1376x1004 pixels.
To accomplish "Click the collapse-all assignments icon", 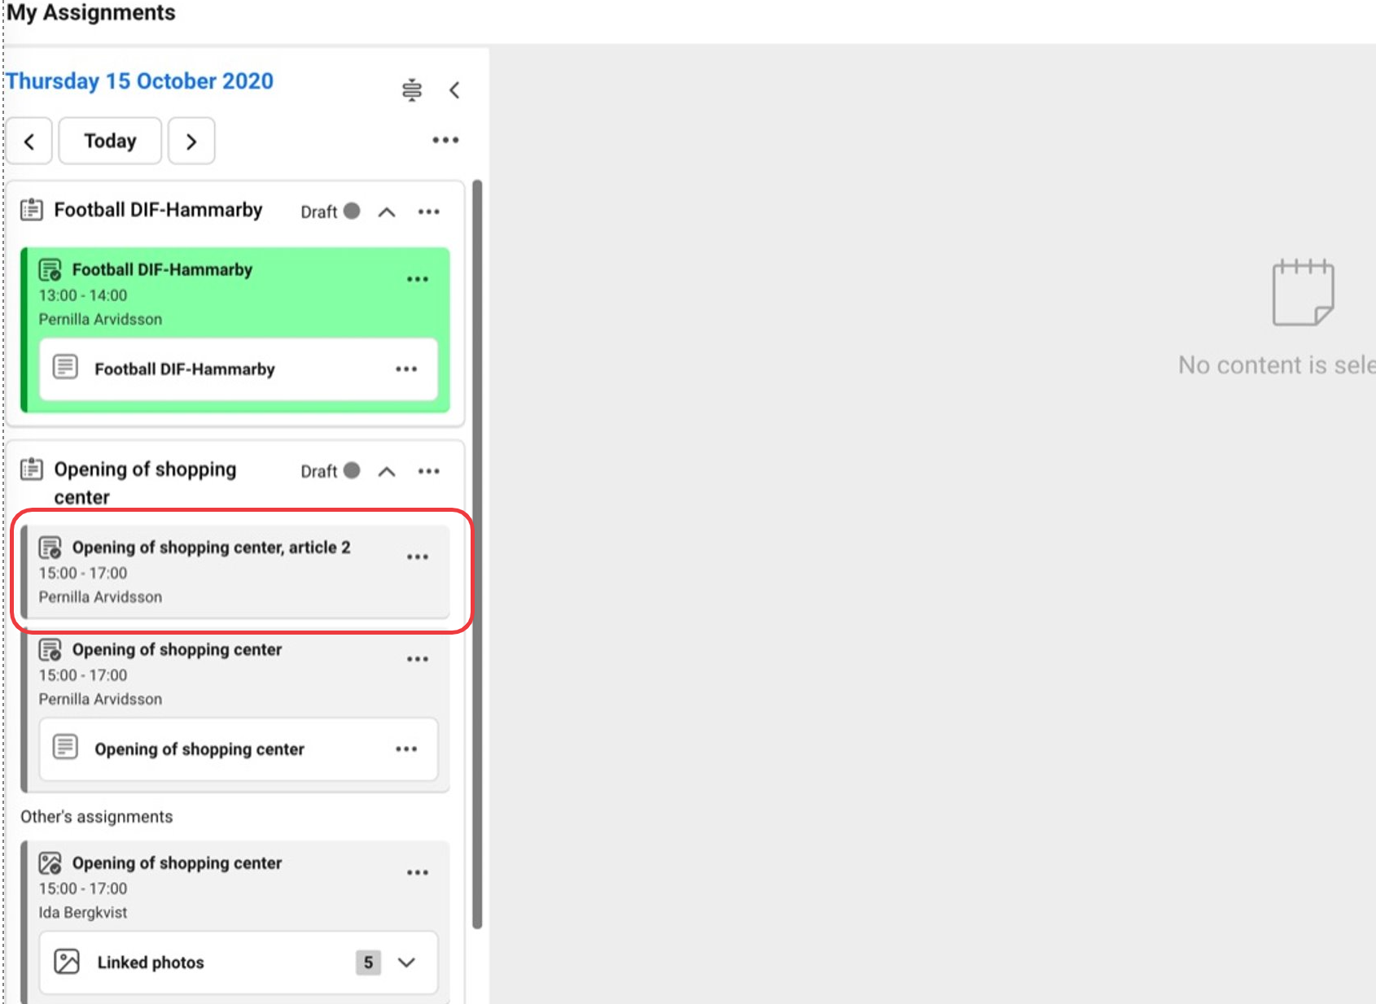I will click(x=412, y=89).
